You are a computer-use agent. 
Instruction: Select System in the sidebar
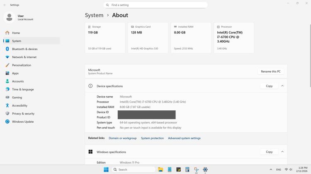pos(32,41)
